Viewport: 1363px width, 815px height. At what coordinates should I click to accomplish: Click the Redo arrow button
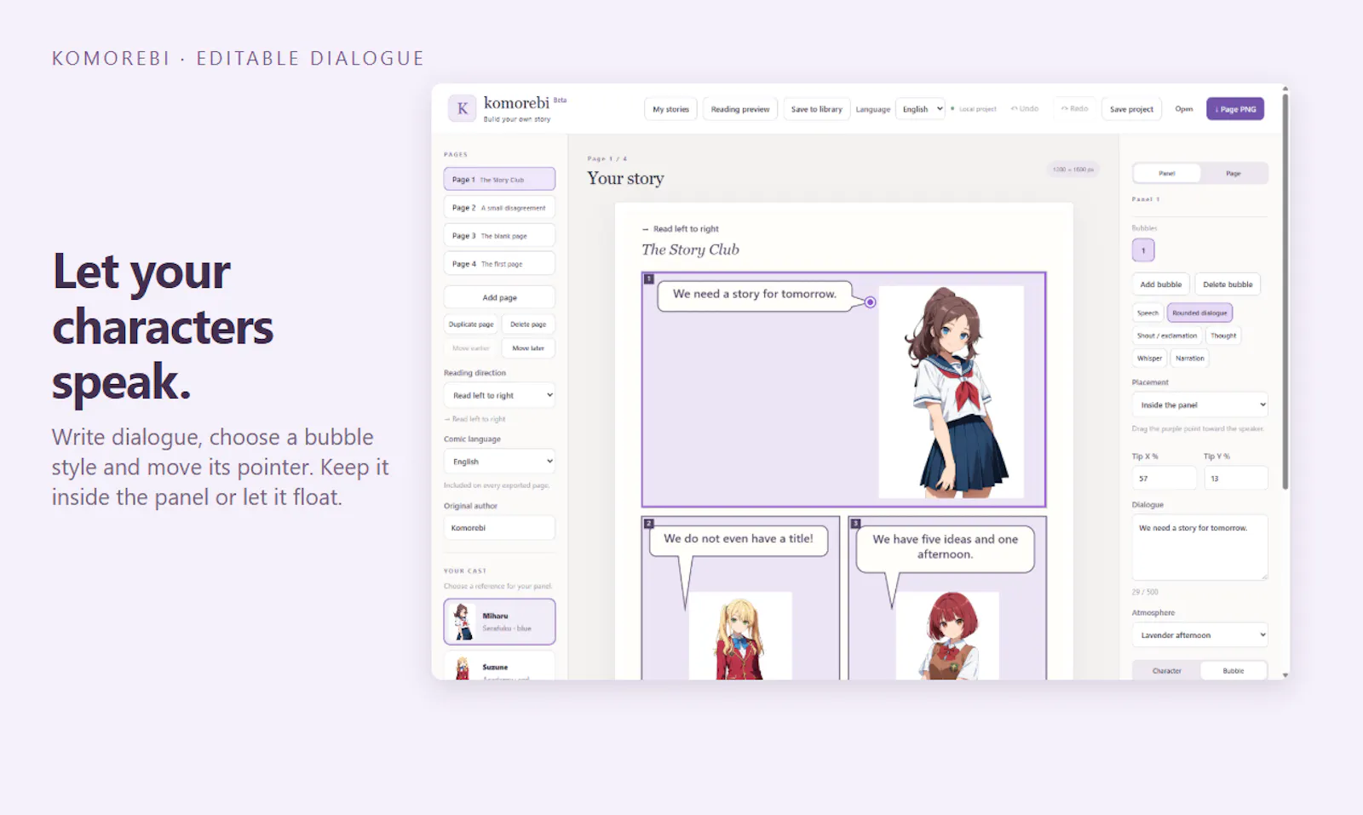[x=1074, y=109]
